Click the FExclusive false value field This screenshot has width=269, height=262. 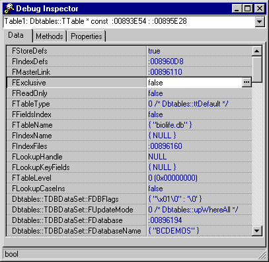click(194, 83)
